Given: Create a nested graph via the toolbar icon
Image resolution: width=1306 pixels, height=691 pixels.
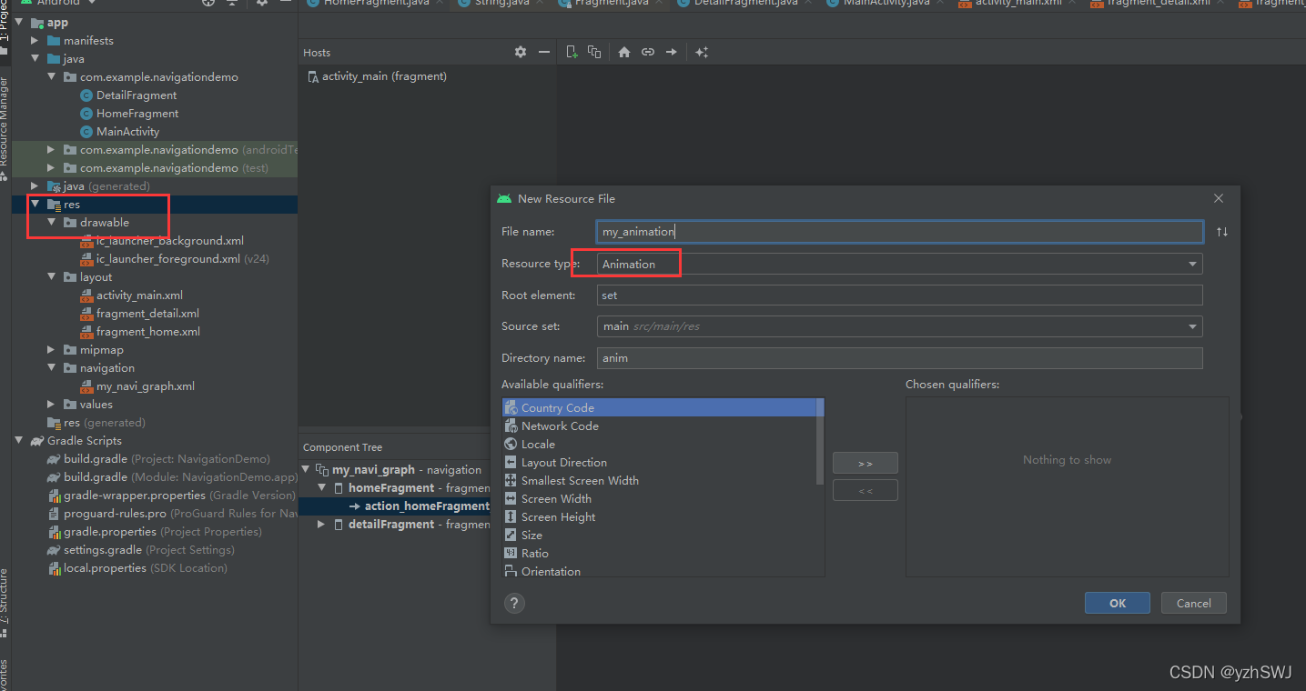Looking at the screenshot, I should (x=594, y=52).
